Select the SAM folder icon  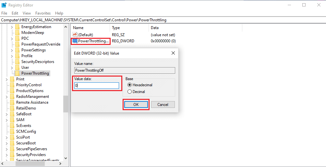pyautogui.click(x=12, y=120)
